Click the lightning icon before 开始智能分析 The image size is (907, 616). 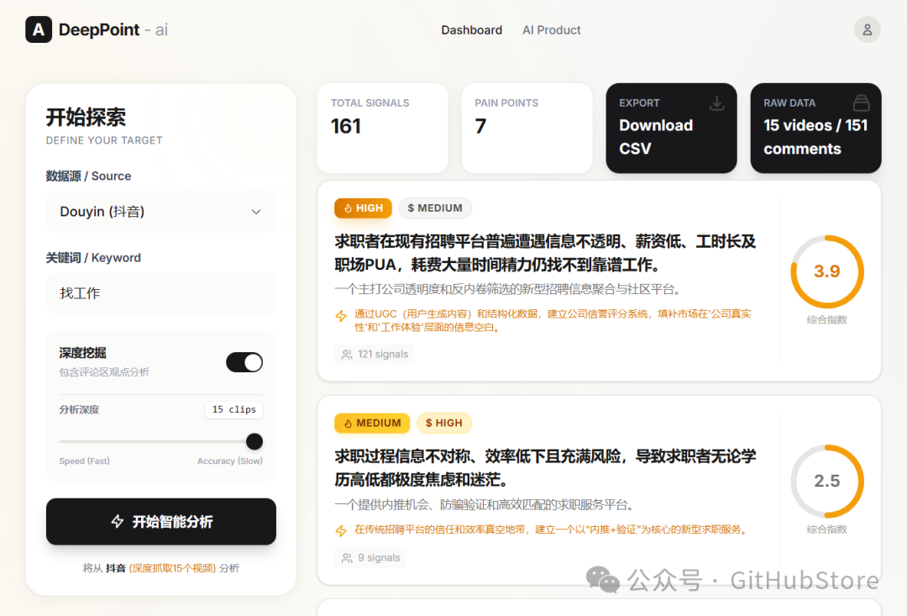[118, 522]
